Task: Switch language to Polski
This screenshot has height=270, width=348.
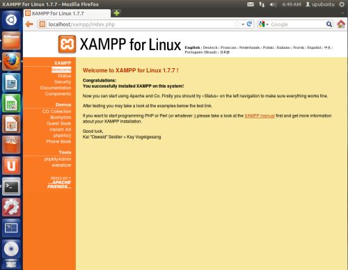Action: click(x=268, y=47)
